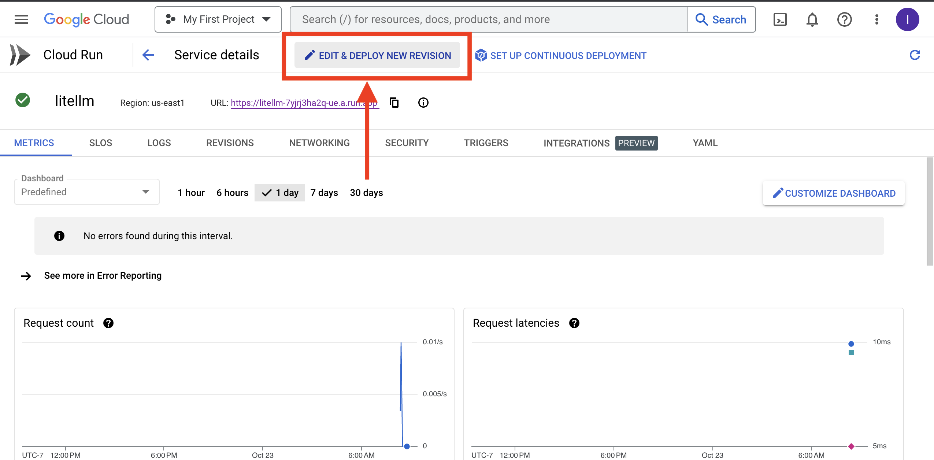Image resolution: width=934 pixels, height=460 pixels.
Task: Open the My First Project selector
Action: tap(218, 19)
